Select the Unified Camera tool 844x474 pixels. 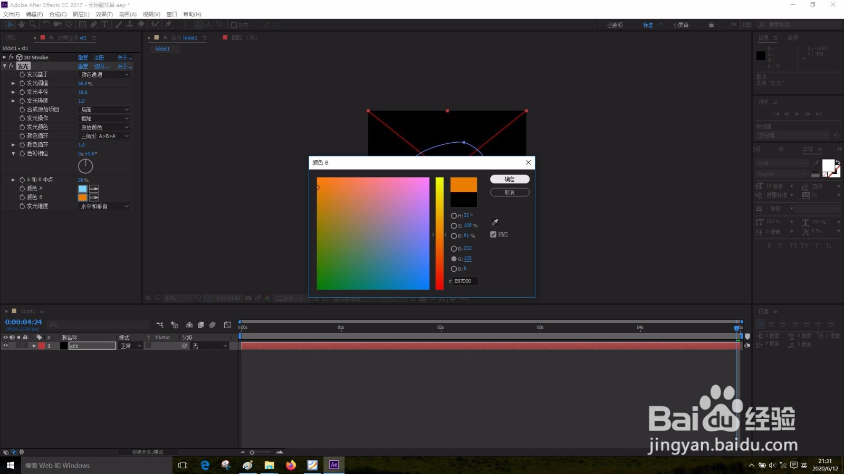pyautogui.click(x=57, y=25)
